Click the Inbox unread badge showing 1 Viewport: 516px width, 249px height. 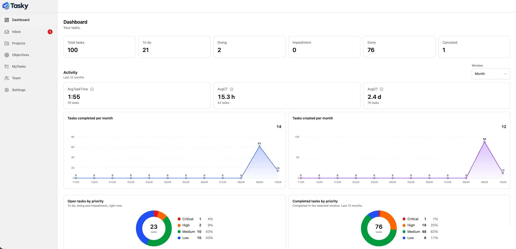click(x=50, y=32)
